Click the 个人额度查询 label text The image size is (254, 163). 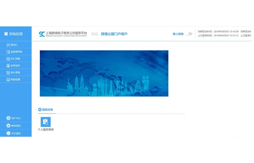point(46,129)
